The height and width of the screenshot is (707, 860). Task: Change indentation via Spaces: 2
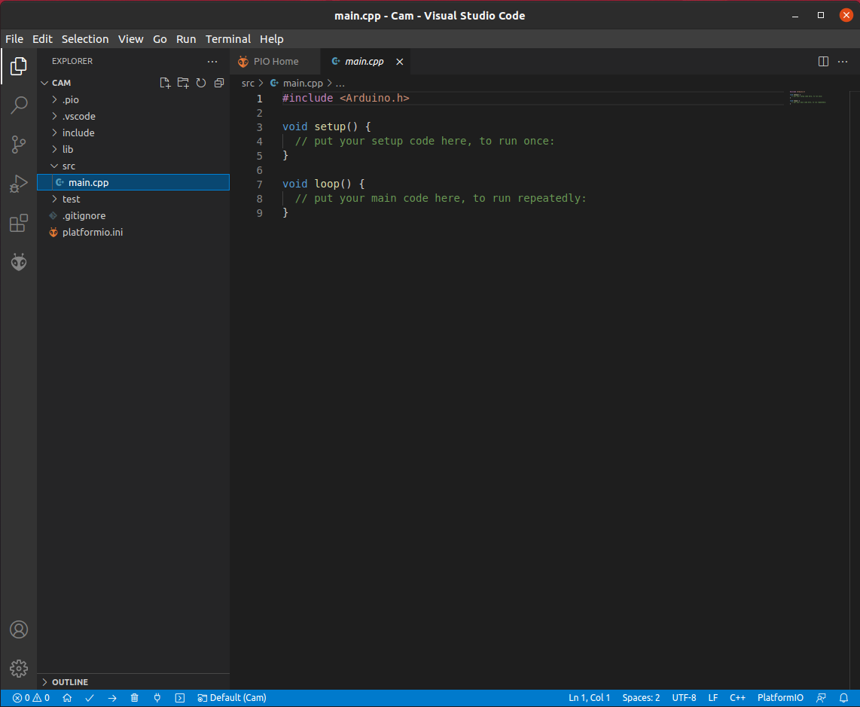(x=641, y=698)
